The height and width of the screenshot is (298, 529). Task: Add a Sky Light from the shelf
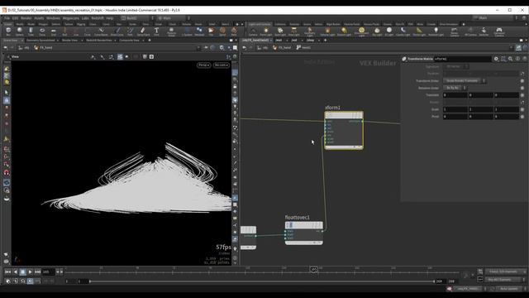[377, 31]
